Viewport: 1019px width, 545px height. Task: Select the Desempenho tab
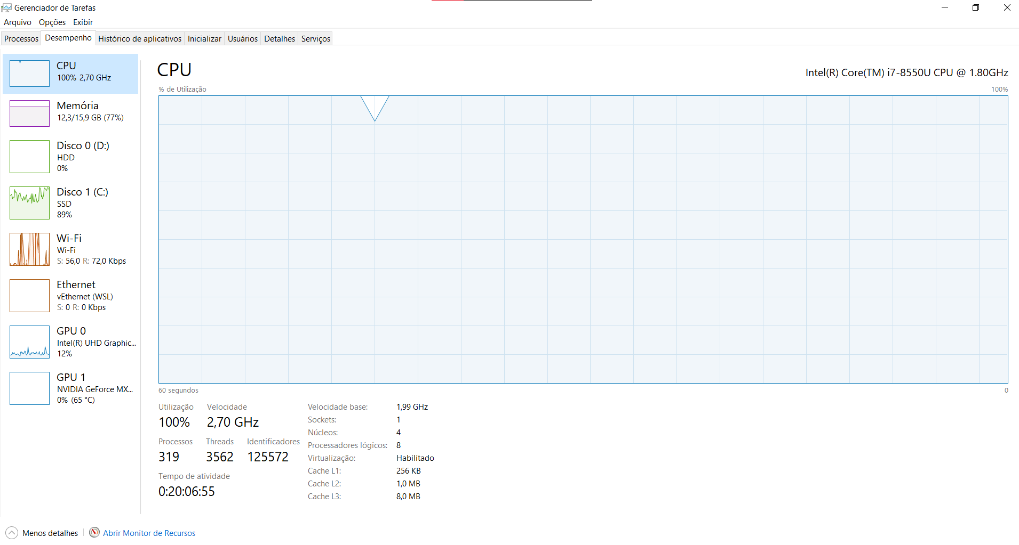click(68, 38)
